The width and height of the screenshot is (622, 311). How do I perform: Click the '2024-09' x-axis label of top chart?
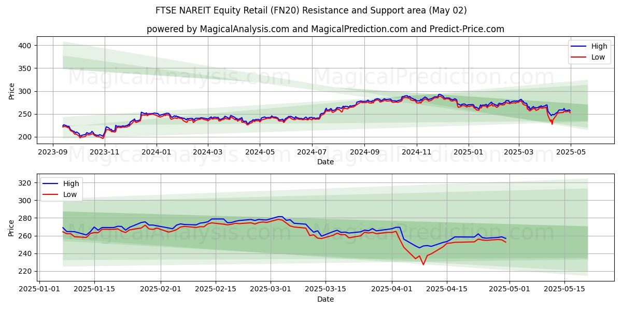[x=364, y=152]
